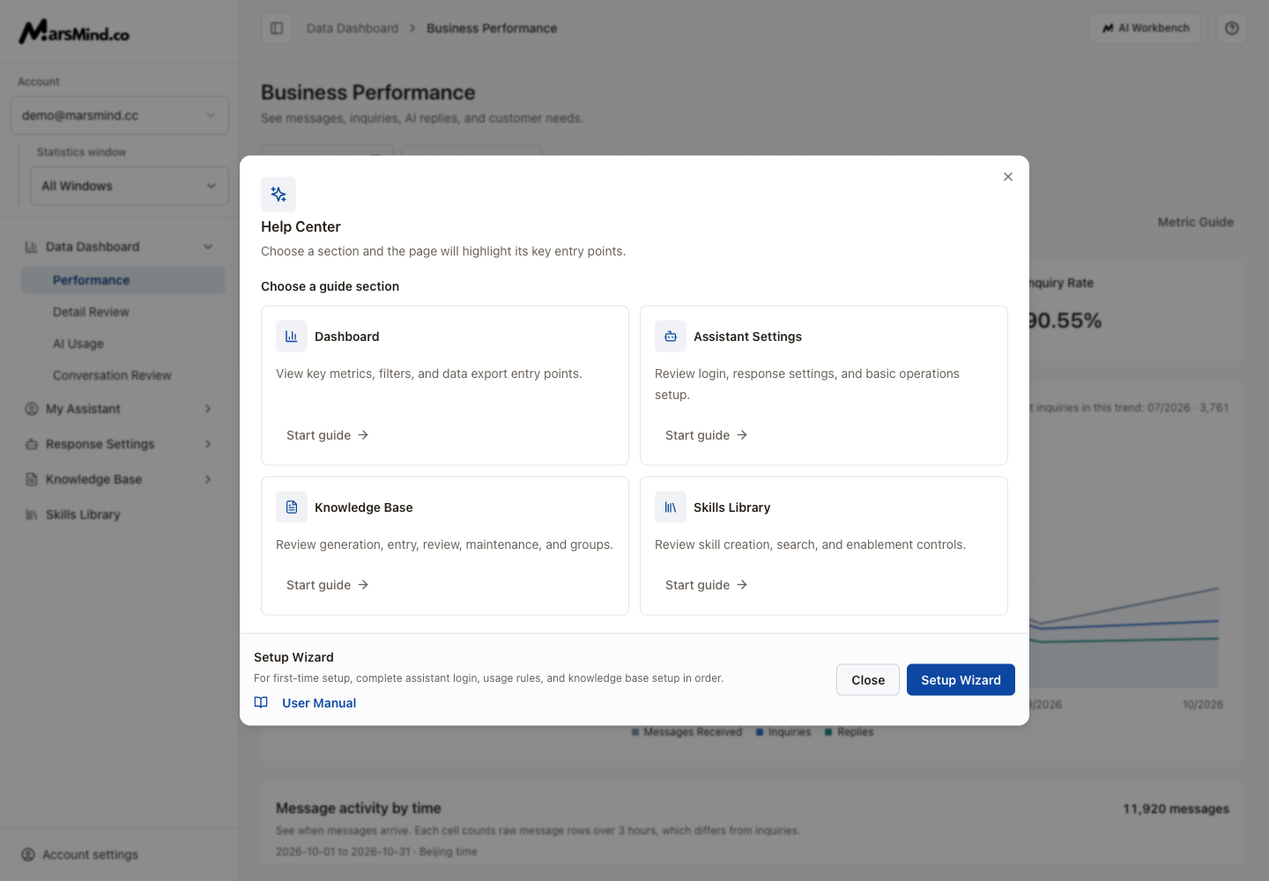1269x881 pixels.
Task: Start guide for Assistant Settings
Action: click(707, 435)
